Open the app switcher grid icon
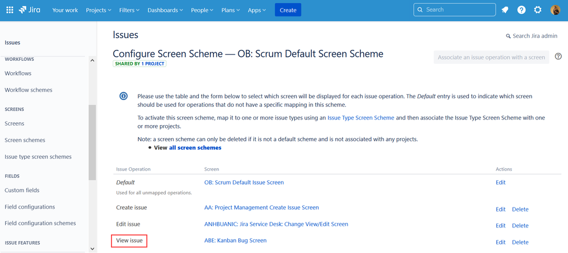Viewport: 568px width, 253px height. coord(10,10)
